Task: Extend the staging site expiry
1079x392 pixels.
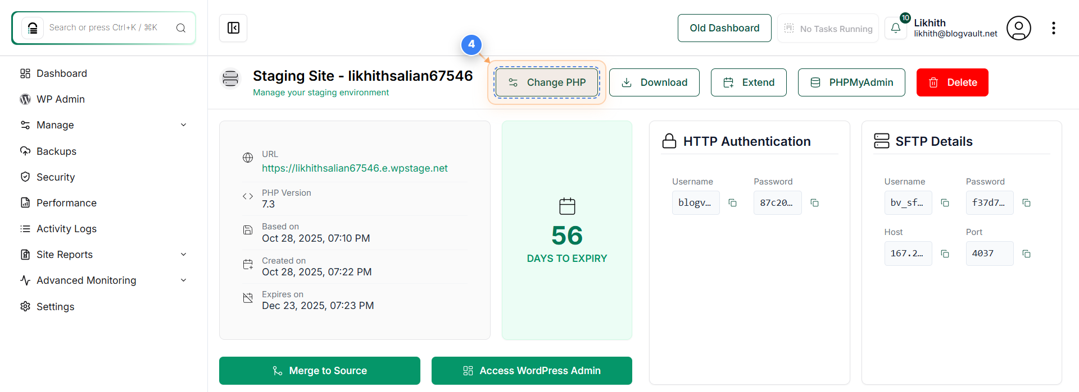Action: [749, 82]
